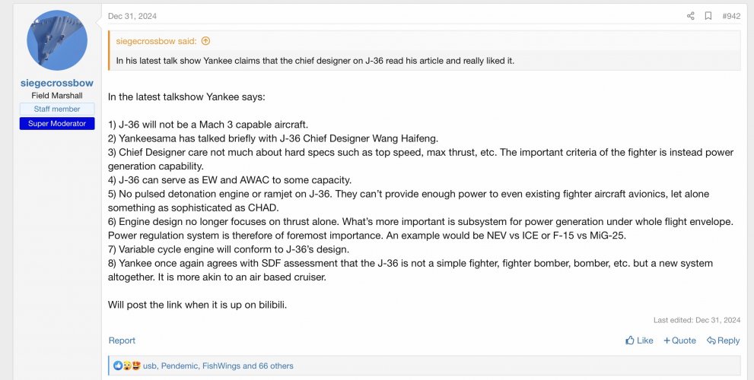754x380 pixels.
Task: Open reactor Pendemic's profile
Action: coord(180,366)
